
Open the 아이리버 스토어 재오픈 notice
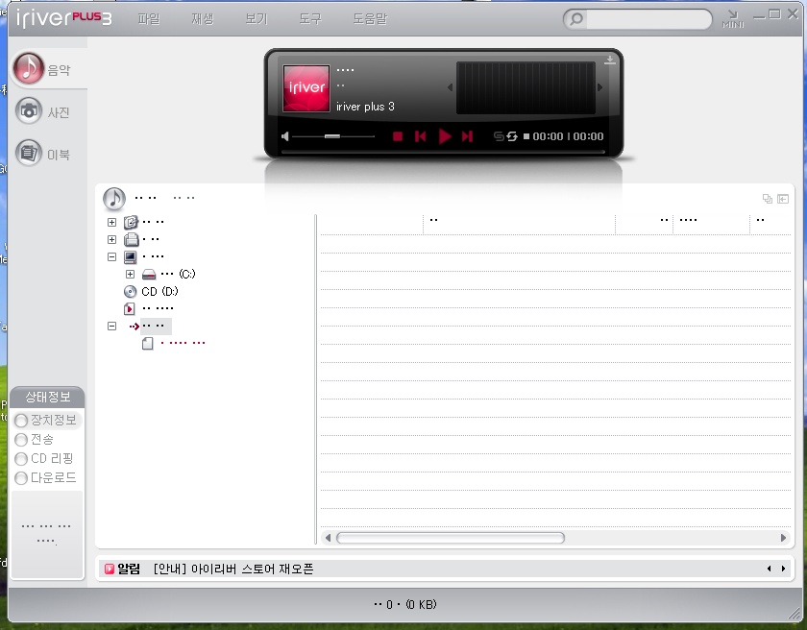coord(233,569)
